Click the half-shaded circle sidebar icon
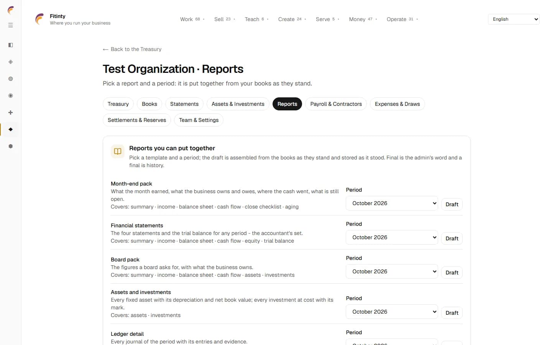The height and width of the screenshot is (345, 552). coord(11,79)
